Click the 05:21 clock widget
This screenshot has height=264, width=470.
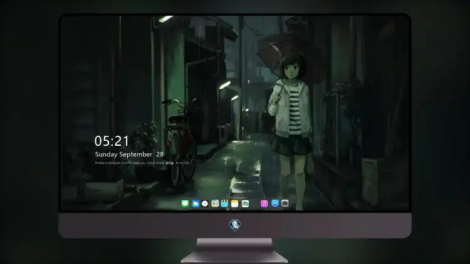point(112,141)
